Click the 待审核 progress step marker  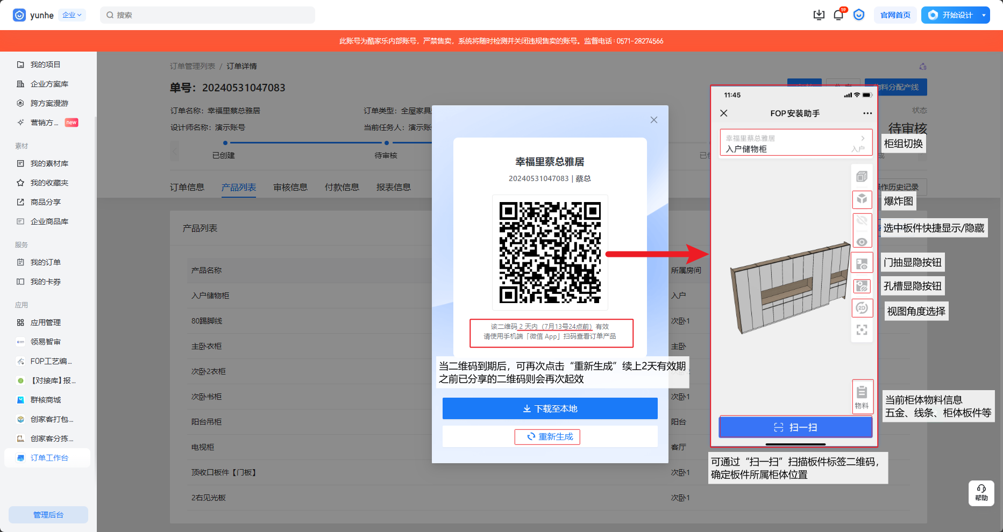point(386,143)
